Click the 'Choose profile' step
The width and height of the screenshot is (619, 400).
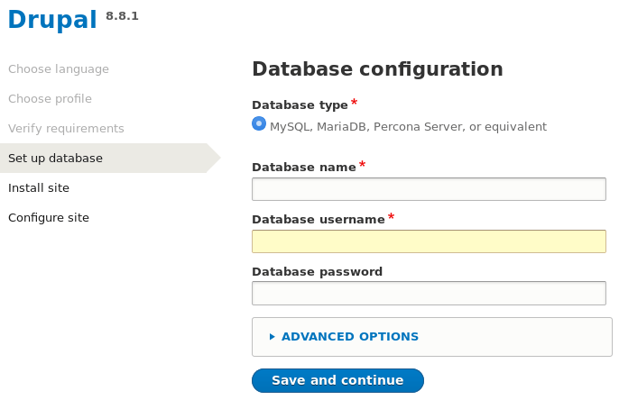(x=50, y=99)
